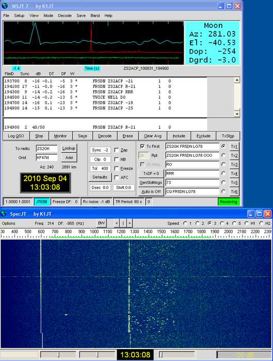Click the Stop button

[39, 136]
